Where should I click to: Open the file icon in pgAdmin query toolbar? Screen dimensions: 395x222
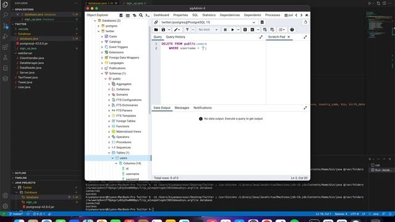pos(156,30)
